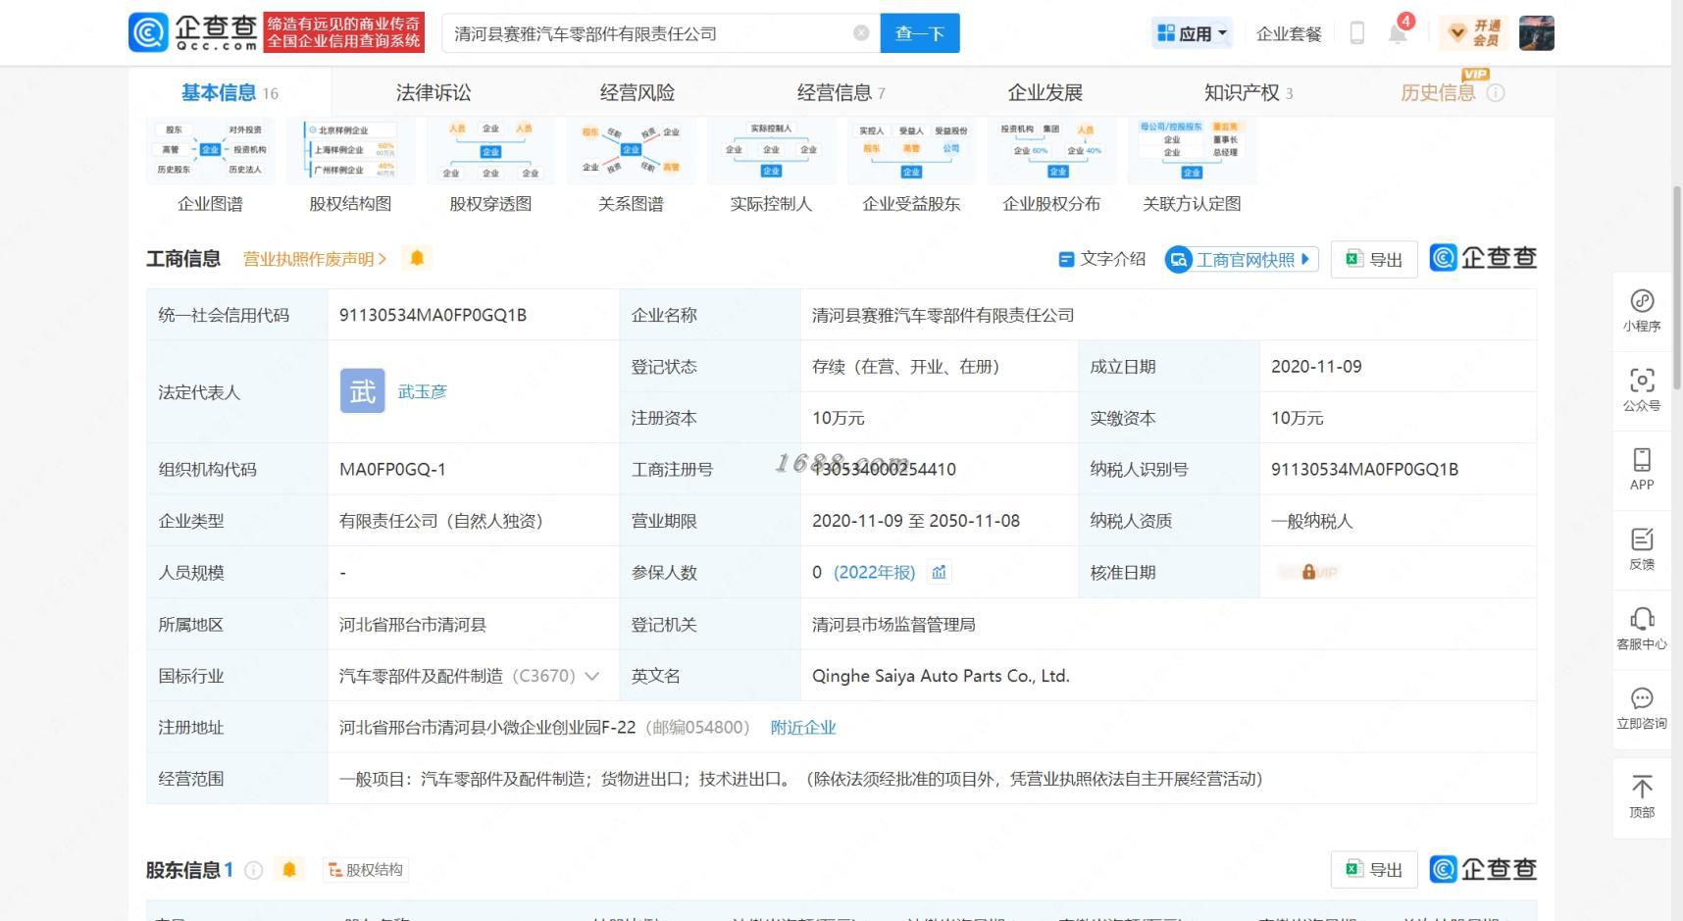
Task: Open 反馈 sidebar icon
Action: [x=1642, y=549]
